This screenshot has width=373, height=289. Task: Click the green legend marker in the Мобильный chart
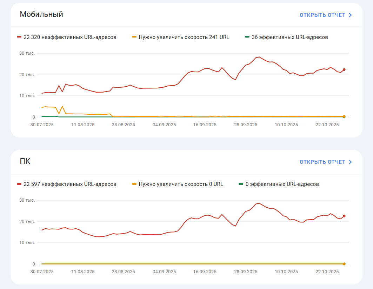(247, 37)
